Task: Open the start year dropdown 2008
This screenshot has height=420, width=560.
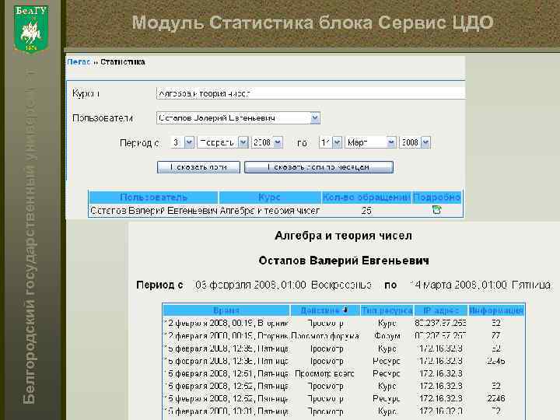Action: [x=267, y=142]
